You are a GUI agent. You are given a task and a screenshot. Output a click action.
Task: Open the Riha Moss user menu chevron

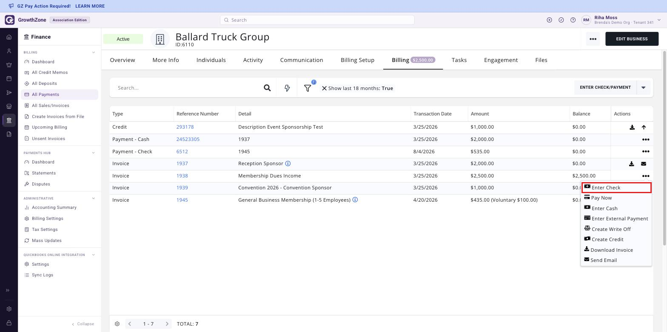(x=659, y=20)
